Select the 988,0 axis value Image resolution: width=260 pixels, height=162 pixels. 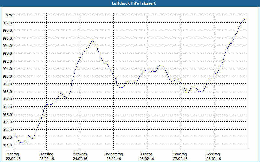pos(7,92)
